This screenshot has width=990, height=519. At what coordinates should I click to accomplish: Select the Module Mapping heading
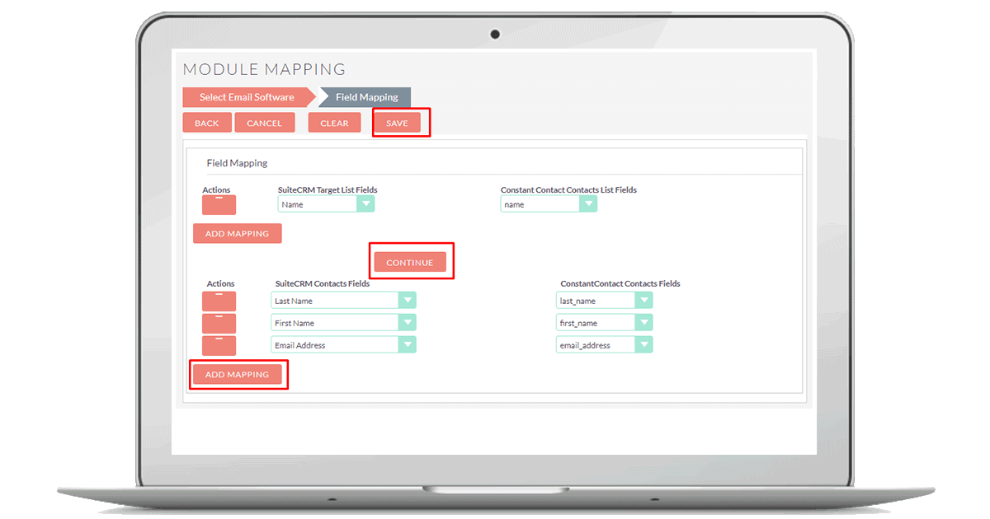(x=264, y=69)
